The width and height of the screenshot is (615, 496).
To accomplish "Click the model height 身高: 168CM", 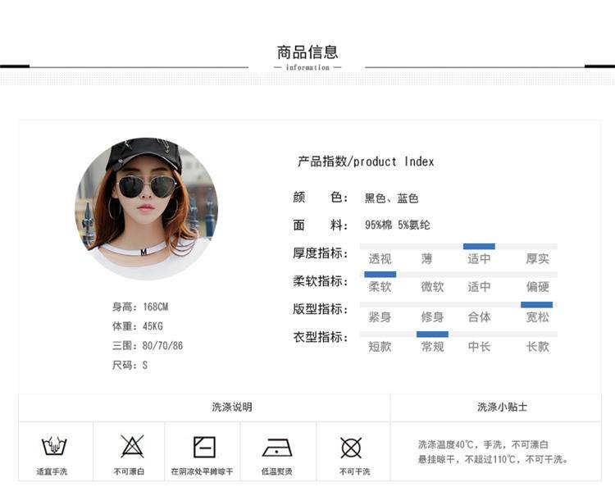I will [x=140, y=307].
